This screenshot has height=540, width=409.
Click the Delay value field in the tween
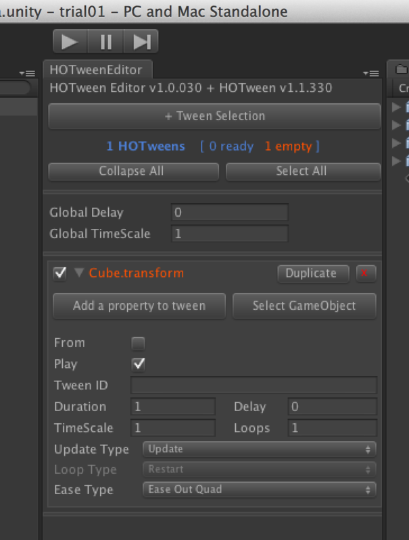click(x=332, y=406)
